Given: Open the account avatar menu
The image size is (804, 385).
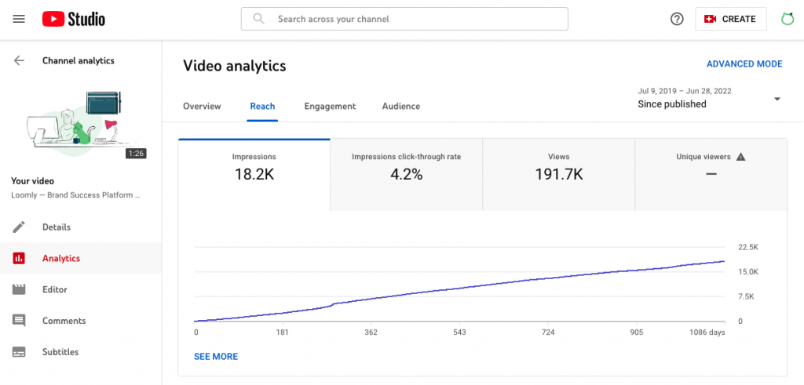Looking at the screenshot, I should 787,19.
